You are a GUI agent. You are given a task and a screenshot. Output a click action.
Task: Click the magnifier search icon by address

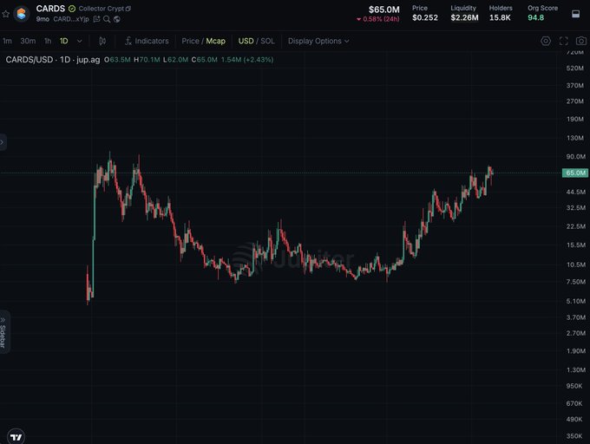pyautogui.click(x=107, y=19)
